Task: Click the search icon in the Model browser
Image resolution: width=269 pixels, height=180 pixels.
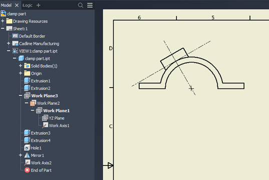Action: pyautogui.click(x=81, y=5)
